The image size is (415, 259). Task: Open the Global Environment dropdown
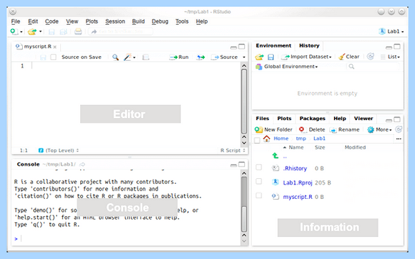[x=286, y=66]
